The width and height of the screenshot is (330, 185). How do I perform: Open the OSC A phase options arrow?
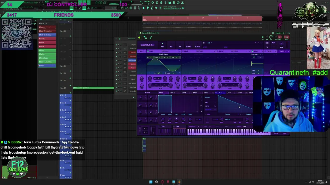point(179,73)
